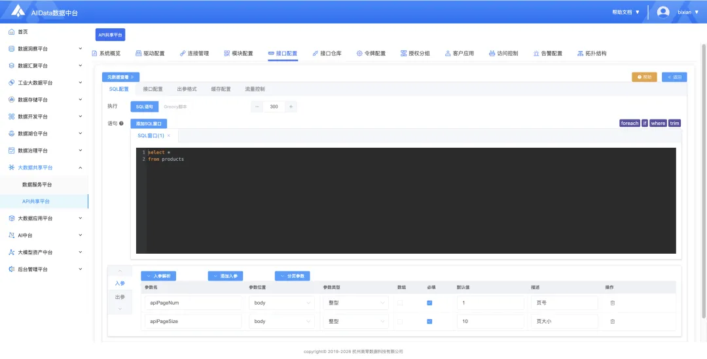Click the 模块配置 grid icon
707x359 pixels.
[x=227, y=53]
